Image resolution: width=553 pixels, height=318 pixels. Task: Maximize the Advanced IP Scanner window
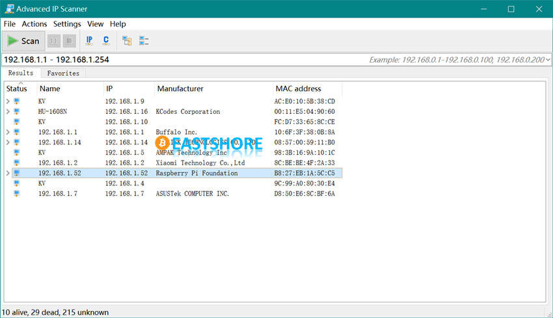click(511, 9)
